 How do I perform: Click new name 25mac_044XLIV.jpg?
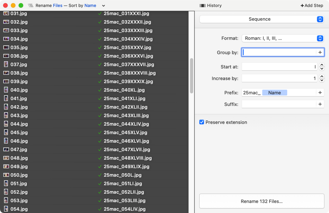point(126,124)
